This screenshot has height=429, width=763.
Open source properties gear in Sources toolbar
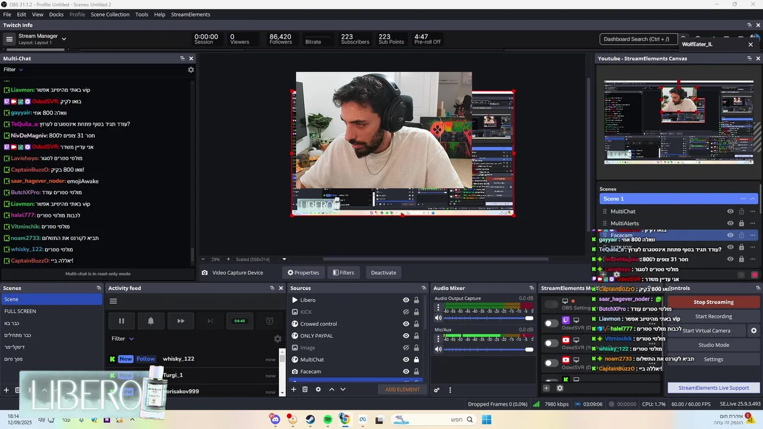pyautogui.click(x=318, y=389)
